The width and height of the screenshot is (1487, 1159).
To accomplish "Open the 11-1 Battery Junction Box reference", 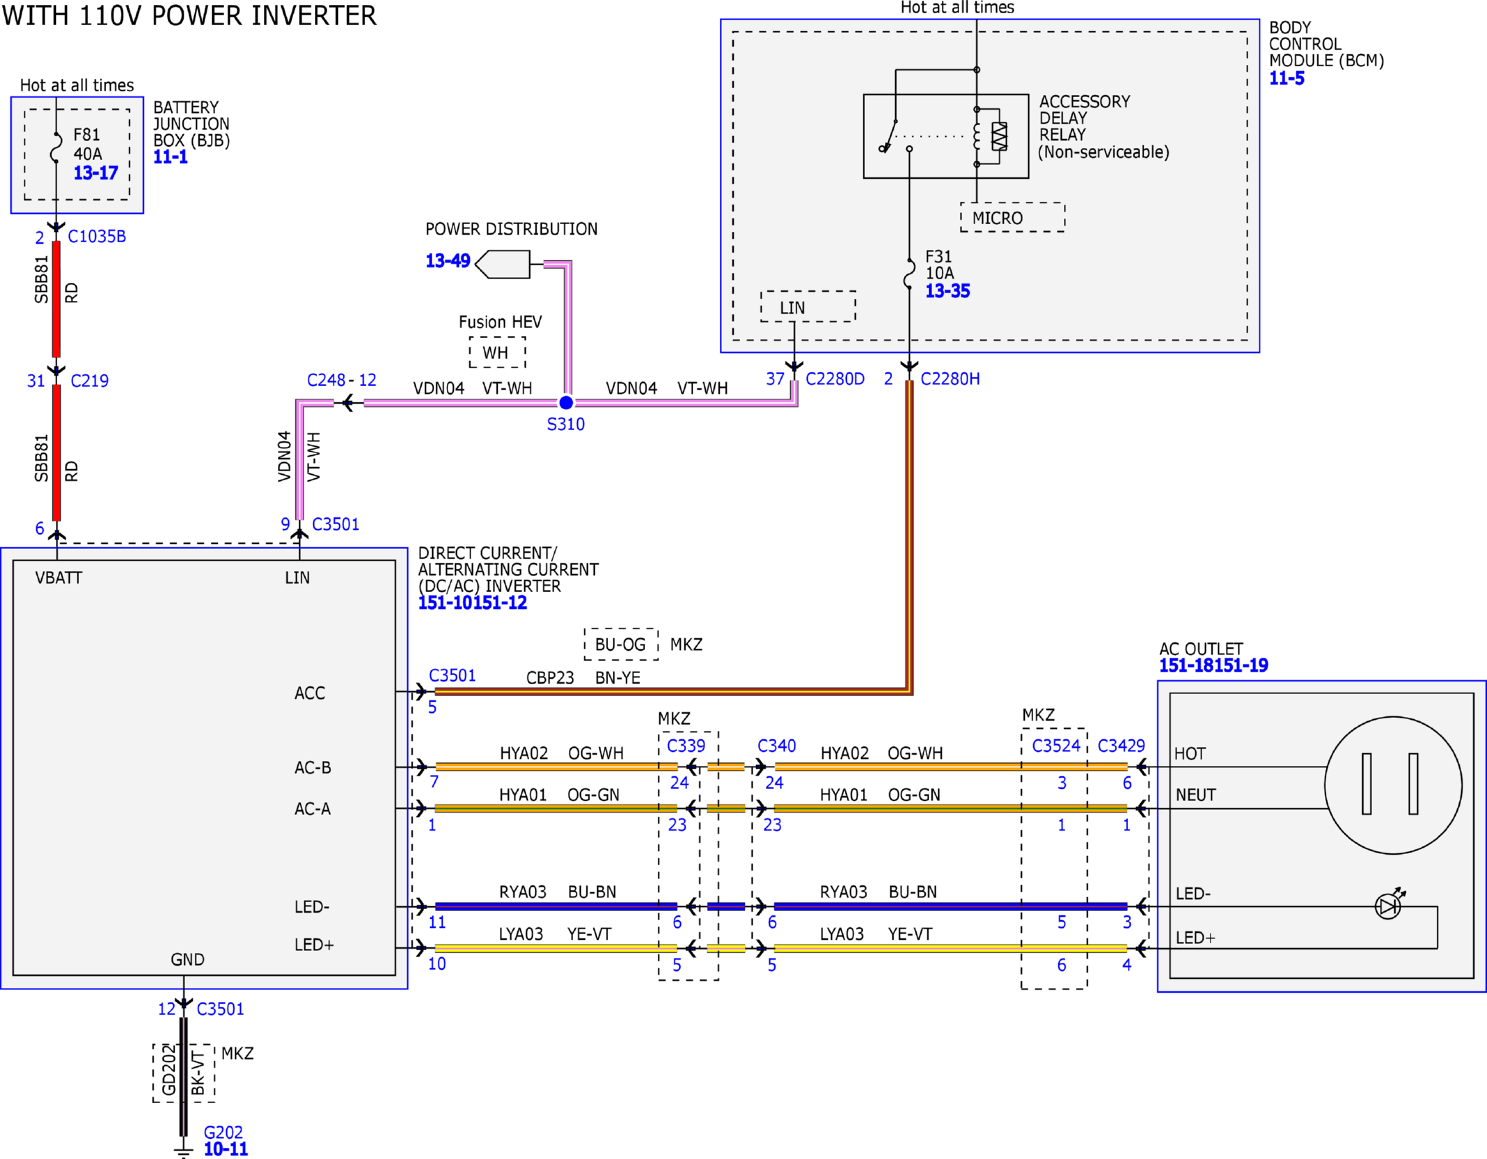I will click(170, 156).
